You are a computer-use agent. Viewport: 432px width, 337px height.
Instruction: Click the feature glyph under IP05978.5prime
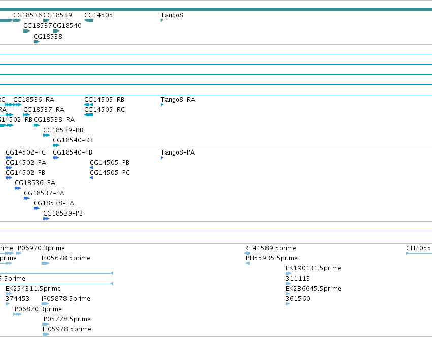[x=46, y=334]
